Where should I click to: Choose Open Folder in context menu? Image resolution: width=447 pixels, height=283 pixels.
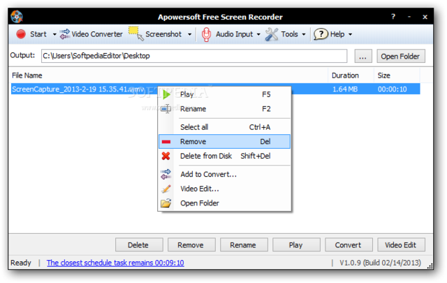coord(225,203)
